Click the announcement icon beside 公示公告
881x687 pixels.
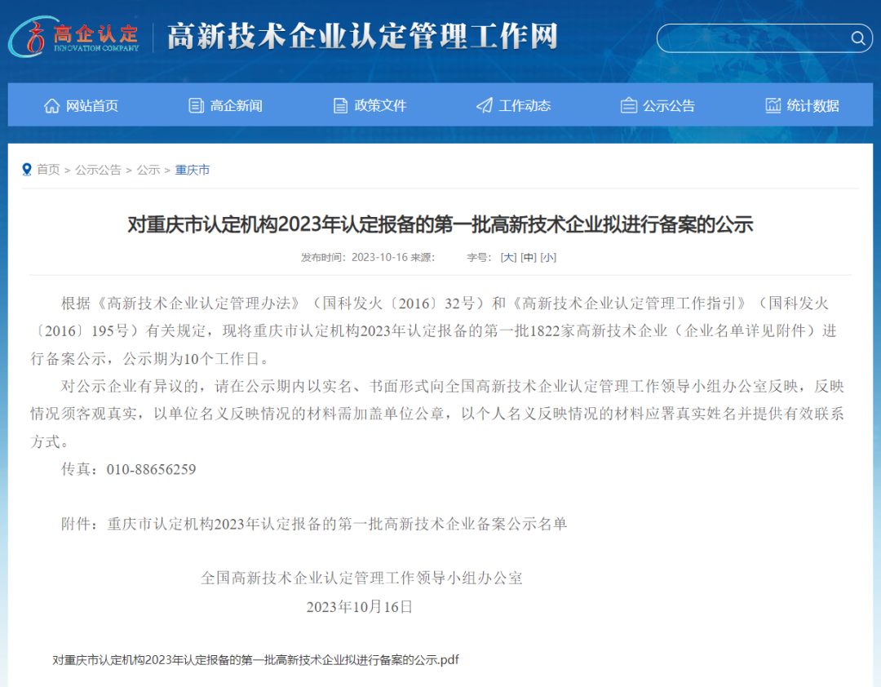(628, 105)
